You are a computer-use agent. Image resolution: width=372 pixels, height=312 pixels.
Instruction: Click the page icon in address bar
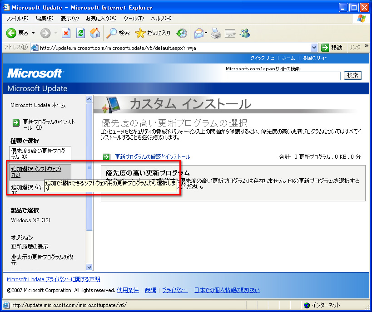coord(35,48)
